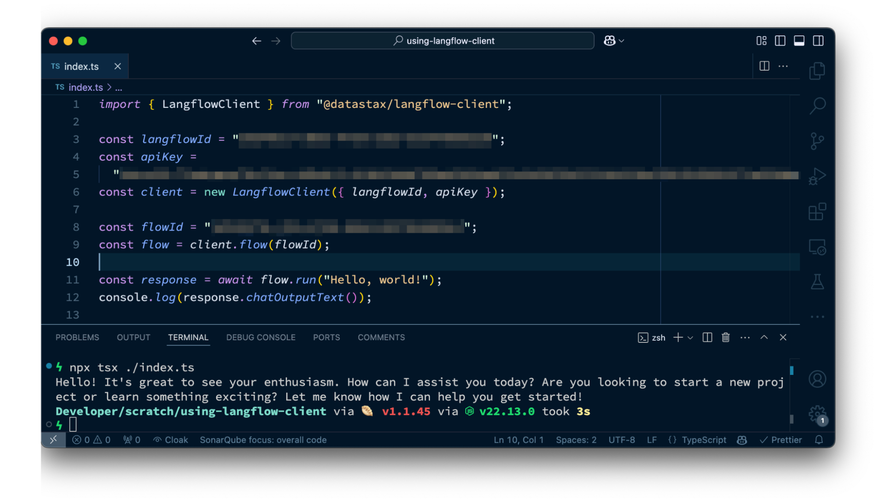This screenshot has width=876, height=502.
Task: Change file encoding UTF-8
Action: click(x=621, y=440)
